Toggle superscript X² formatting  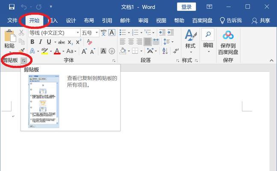(79, 42)
